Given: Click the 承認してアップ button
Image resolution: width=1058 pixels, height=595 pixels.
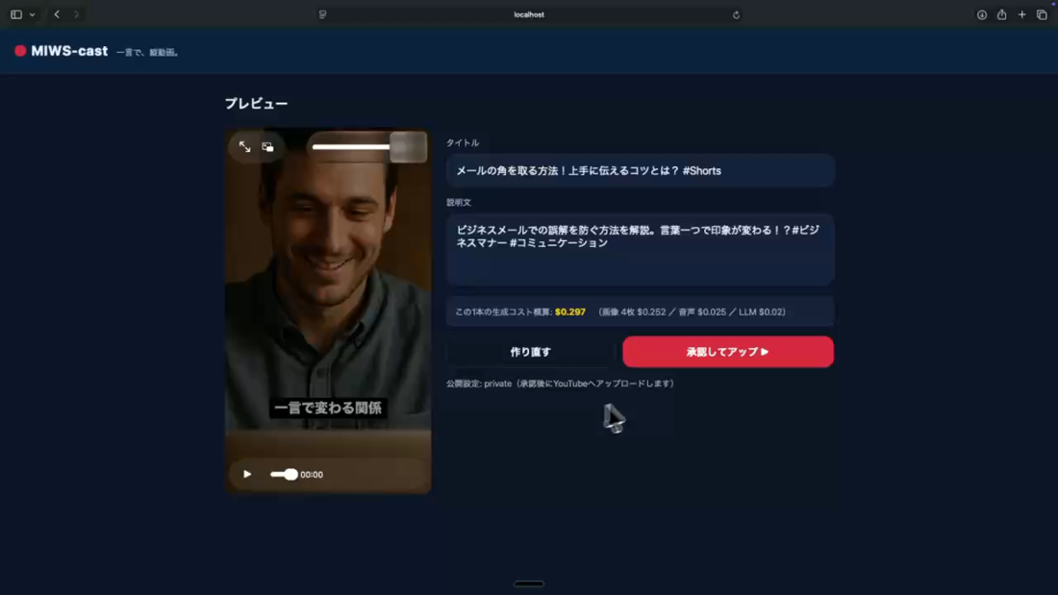Looking at the screenshot, I should click(x=728, y=352).
